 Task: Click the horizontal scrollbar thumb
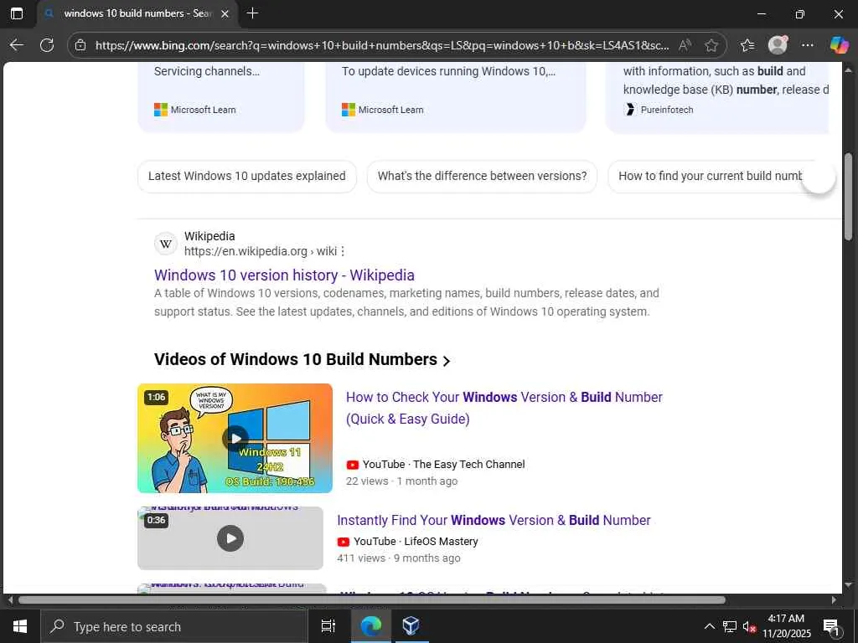[372, 599]
